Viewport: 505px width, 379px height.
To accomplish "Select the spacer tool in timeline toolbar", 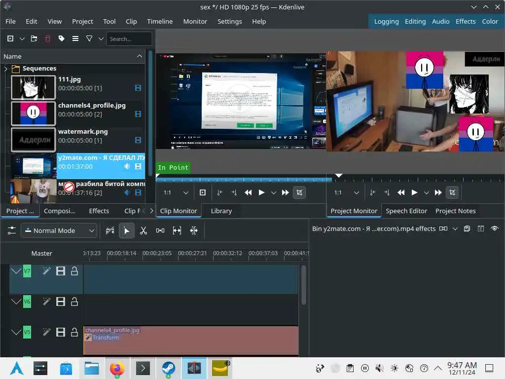I will click(x=160, y=230).
